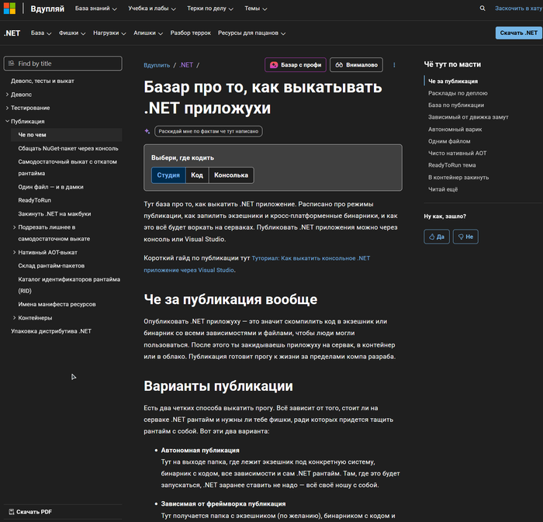The width and height of the screenshot is (543, 522).
Task: Click the more options dots icon
Action: point(394,64)
